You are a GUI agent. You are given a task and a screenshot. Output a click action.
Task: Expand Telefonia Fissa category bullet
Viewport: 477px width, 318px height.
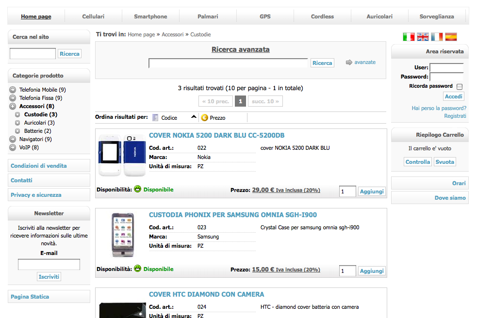tap(13, 98)
